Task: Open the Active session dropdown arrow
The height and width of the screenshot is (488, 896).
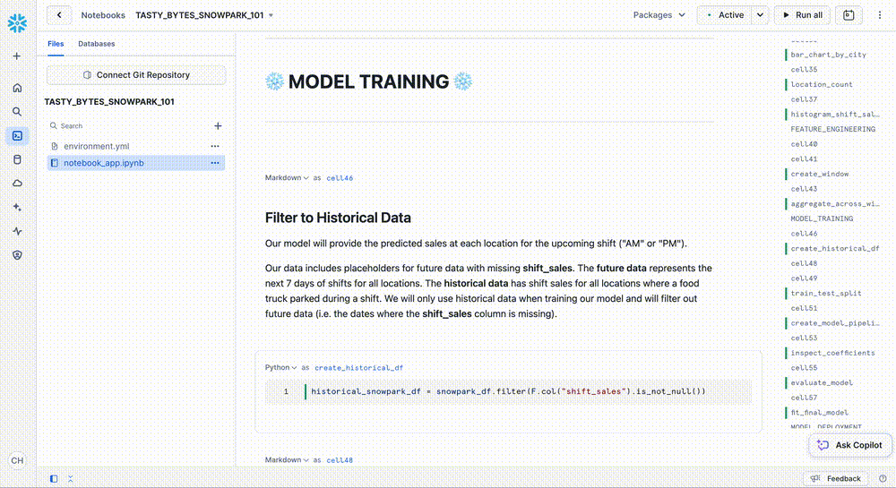Action: (x=760, y=15)
